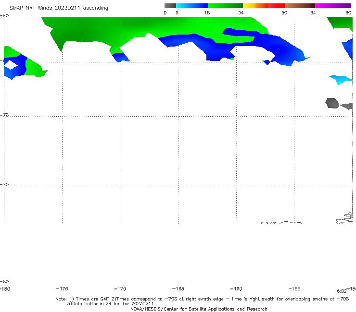The width and height of the screenshot is (356, 312).
Task: Click the latitude label '-70'
Action: pos(4,115)
